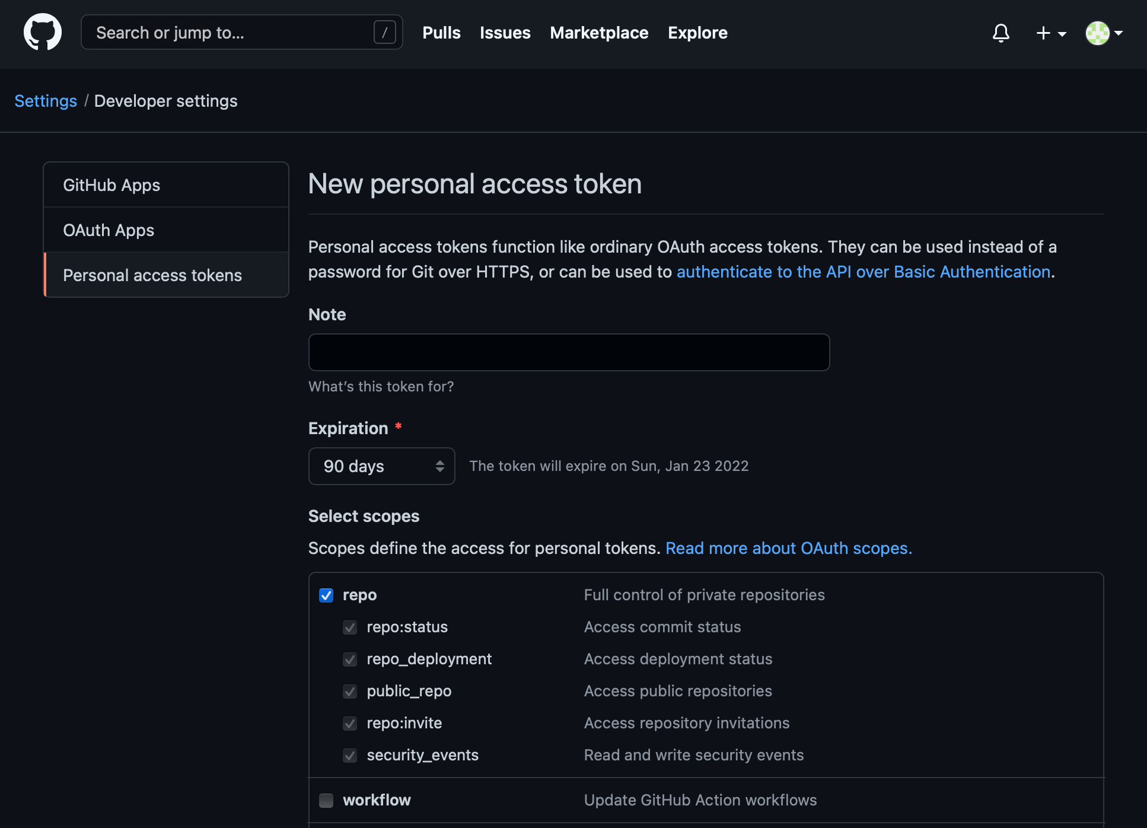Expand the create-new dropdown arrow

click(1062, 34)
